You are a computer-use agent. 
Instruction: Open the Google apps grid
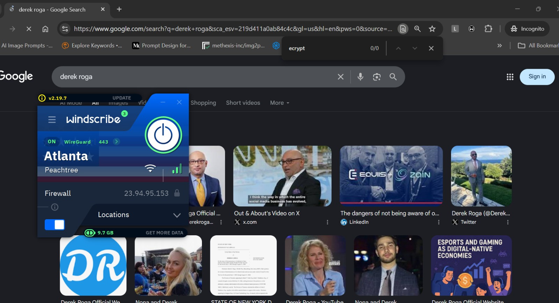pos(510,77)
